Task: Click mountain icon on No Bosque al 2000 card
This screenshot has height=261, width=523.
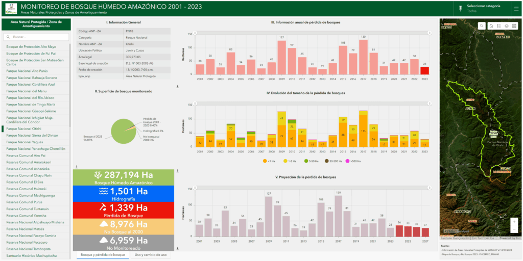Action: pyautogui.click(x=104, y=224)
